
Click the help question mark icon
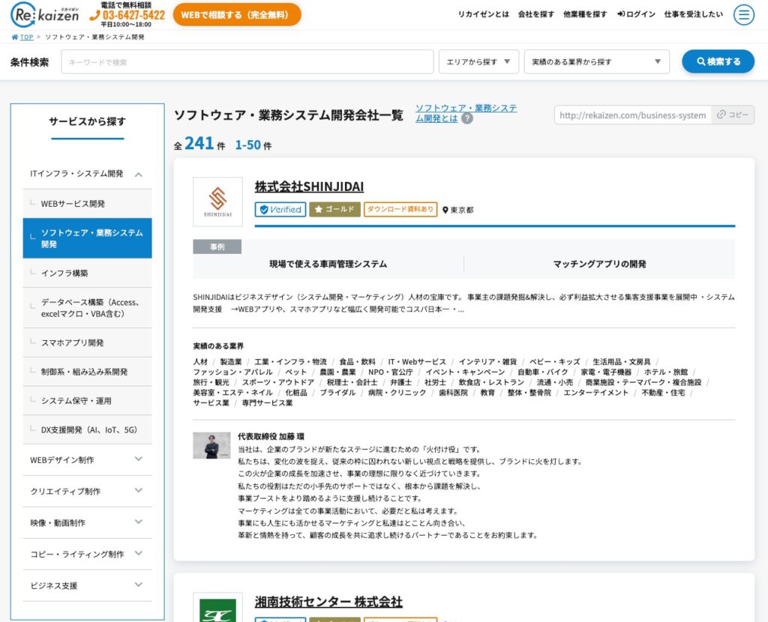coord(467,118)
